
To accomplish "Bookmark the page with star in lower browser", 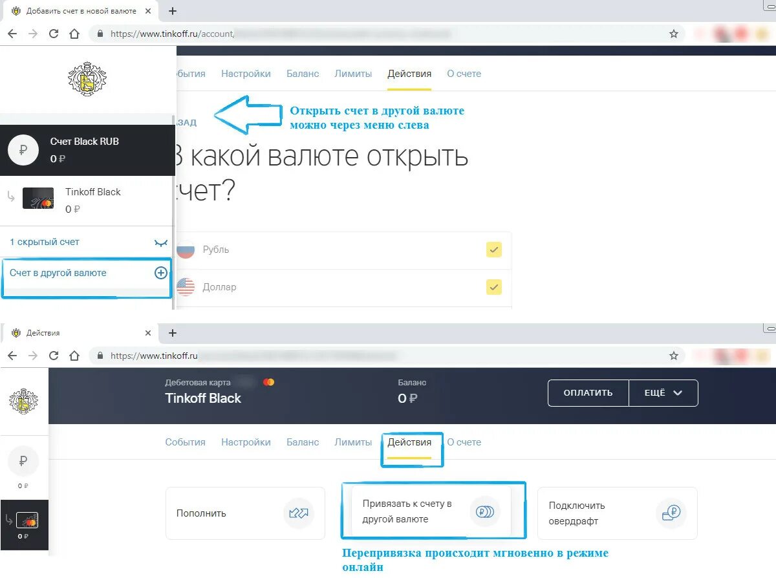I will [674, 356].
